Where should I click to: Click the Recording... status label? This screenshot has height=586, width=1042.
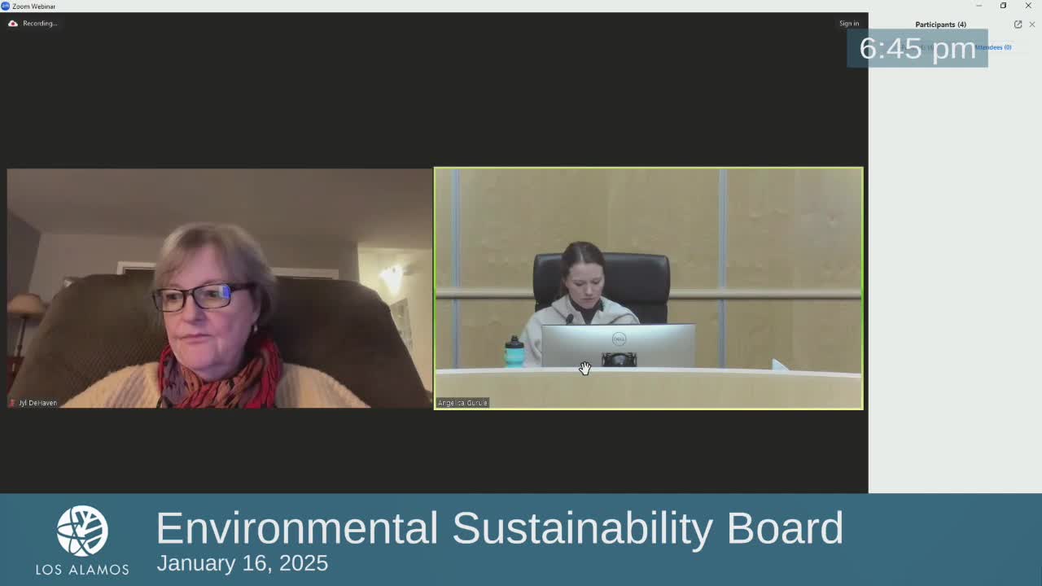40,24
